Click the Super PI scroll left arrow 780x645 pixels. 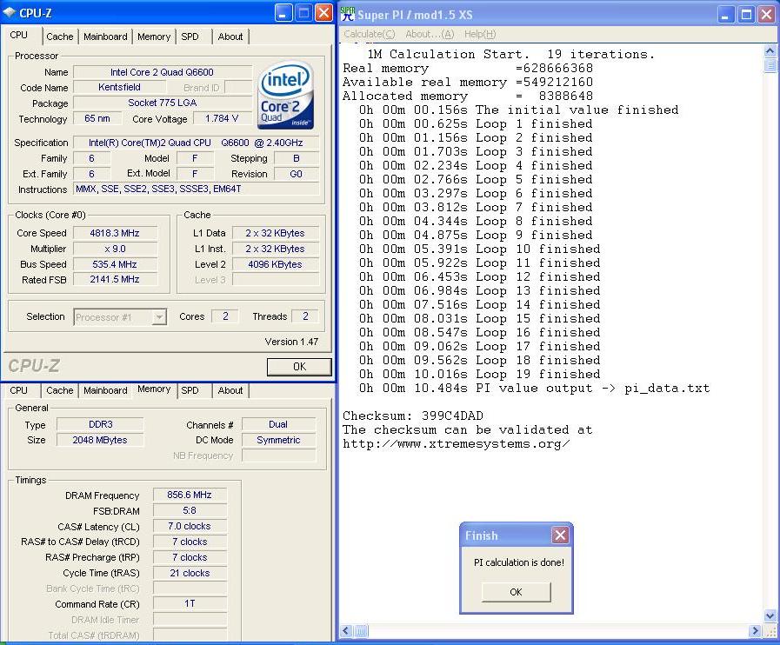point(347,630)
